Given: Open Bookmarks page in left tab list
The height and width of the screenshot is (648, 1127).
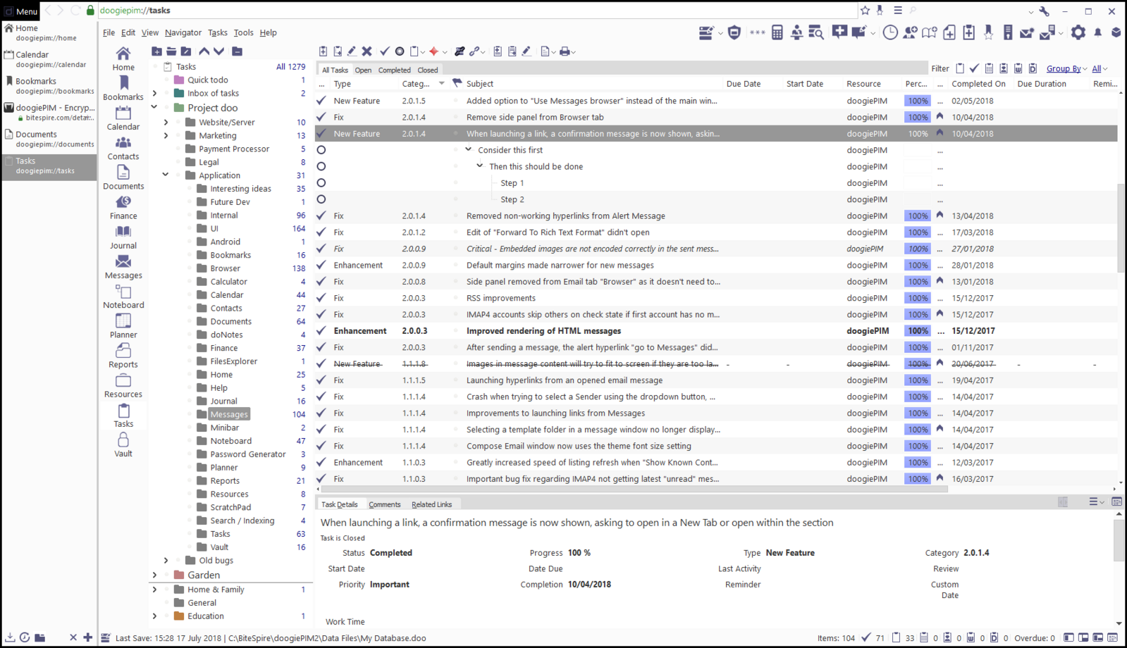Looking at the screenshot, I should (x=49, y=85).
